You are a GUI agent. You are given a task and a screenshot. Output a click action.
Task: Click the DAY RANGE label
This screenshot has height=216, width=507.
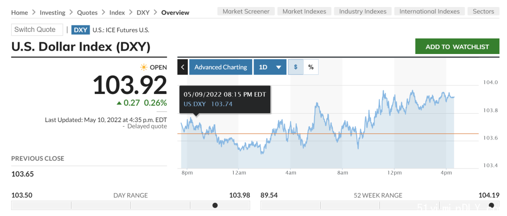131,195
